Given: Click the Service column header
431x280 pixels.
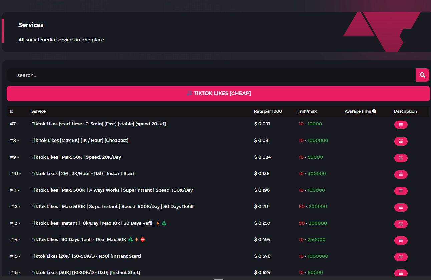Looking at the screenshot, I should click(x=38, y=111).
